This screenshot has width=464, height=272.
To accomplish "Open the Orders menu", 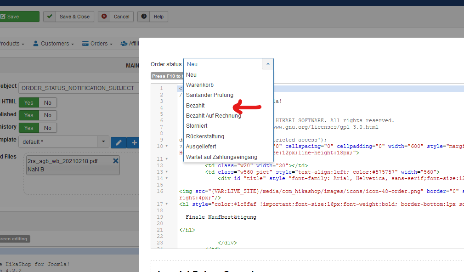I will (x=97, y=44).
